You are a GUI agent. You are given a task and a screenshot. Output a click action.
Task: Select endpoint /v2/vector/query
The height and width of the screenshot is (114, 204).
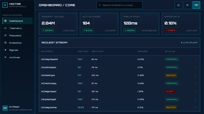[x=49, y=83]
